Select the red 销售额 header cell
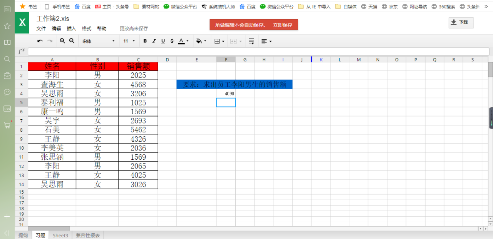This screenshot has height=239, width=493. pos(138,66)
